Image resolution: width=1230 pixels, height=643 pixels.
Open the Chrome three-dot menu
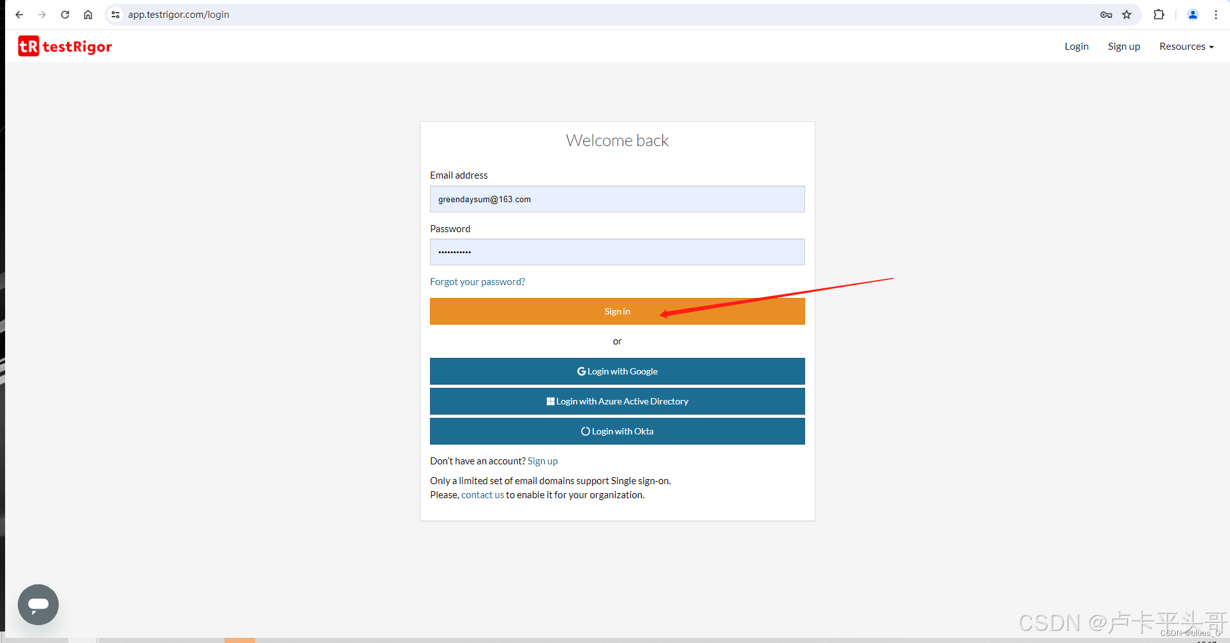coord(1216,15)
